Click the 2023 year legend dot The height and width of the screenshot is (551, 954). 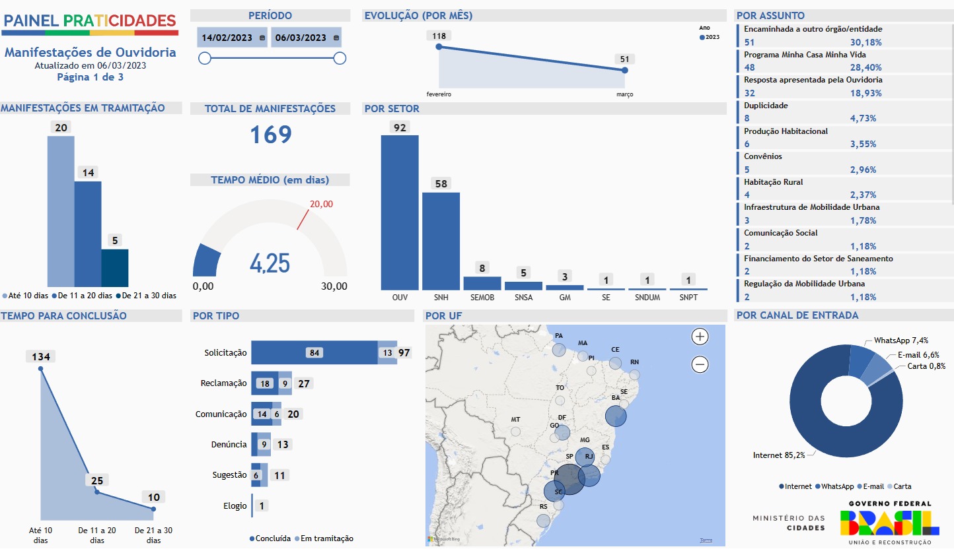tap(702, 38)
